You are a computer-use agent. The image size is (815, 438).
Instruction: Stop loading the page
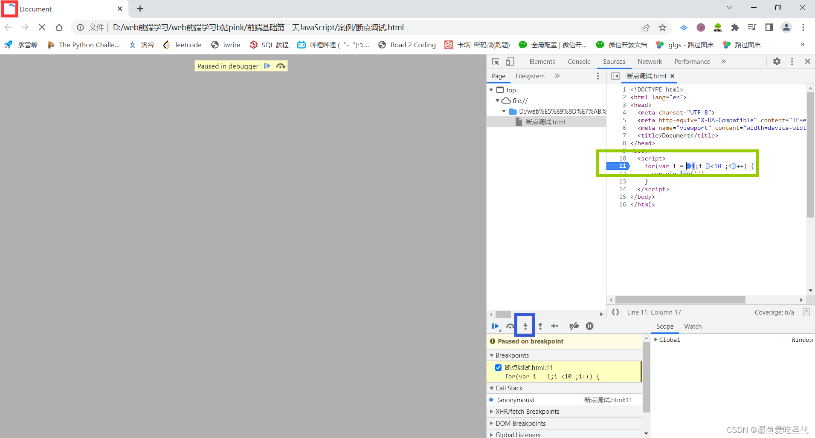[x=42, y=27]
